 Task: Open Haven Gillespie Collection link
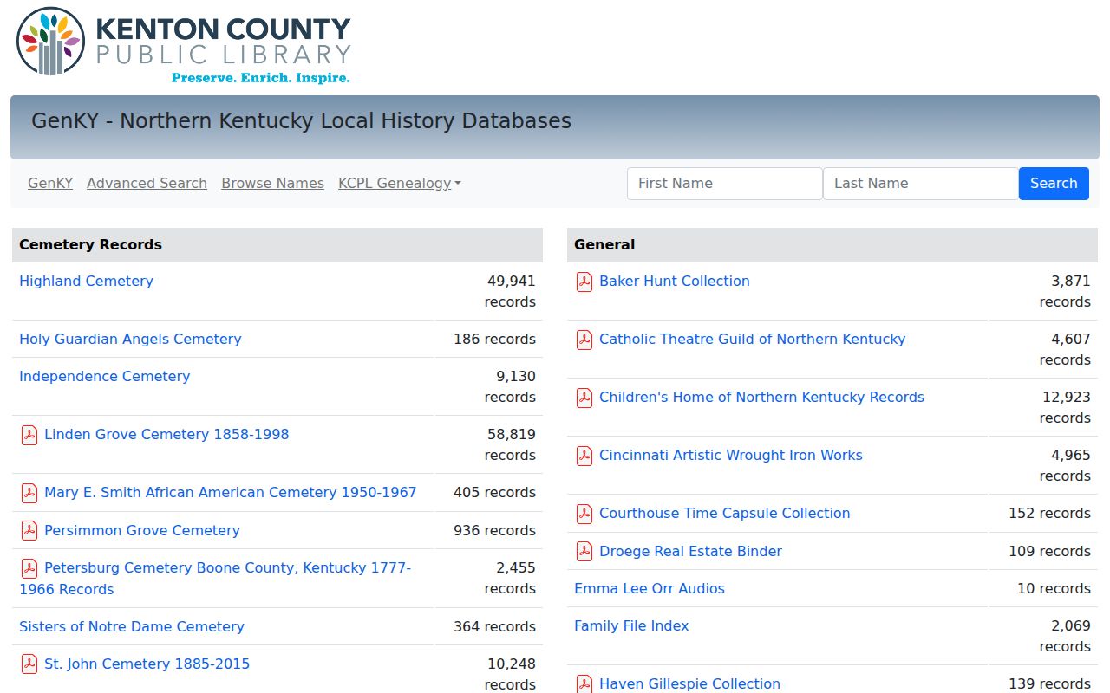coord(689,683)
